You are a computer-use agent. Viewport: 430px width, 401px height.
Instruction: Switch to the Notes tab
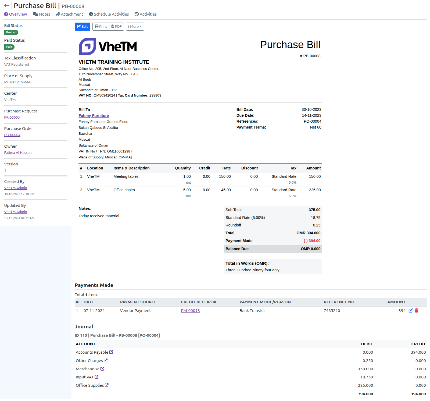pyautogui.click(x=41, y=14)
